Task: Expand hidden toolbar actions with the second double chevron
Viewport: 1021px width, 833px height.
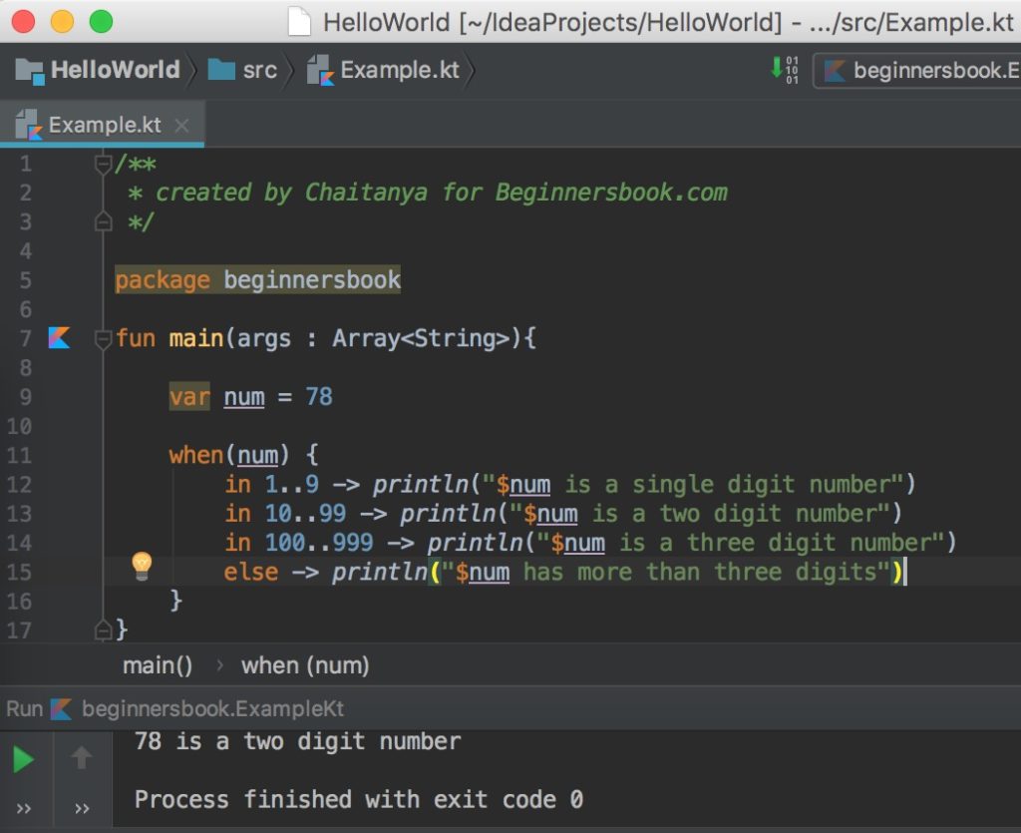Action: (81, 807)
